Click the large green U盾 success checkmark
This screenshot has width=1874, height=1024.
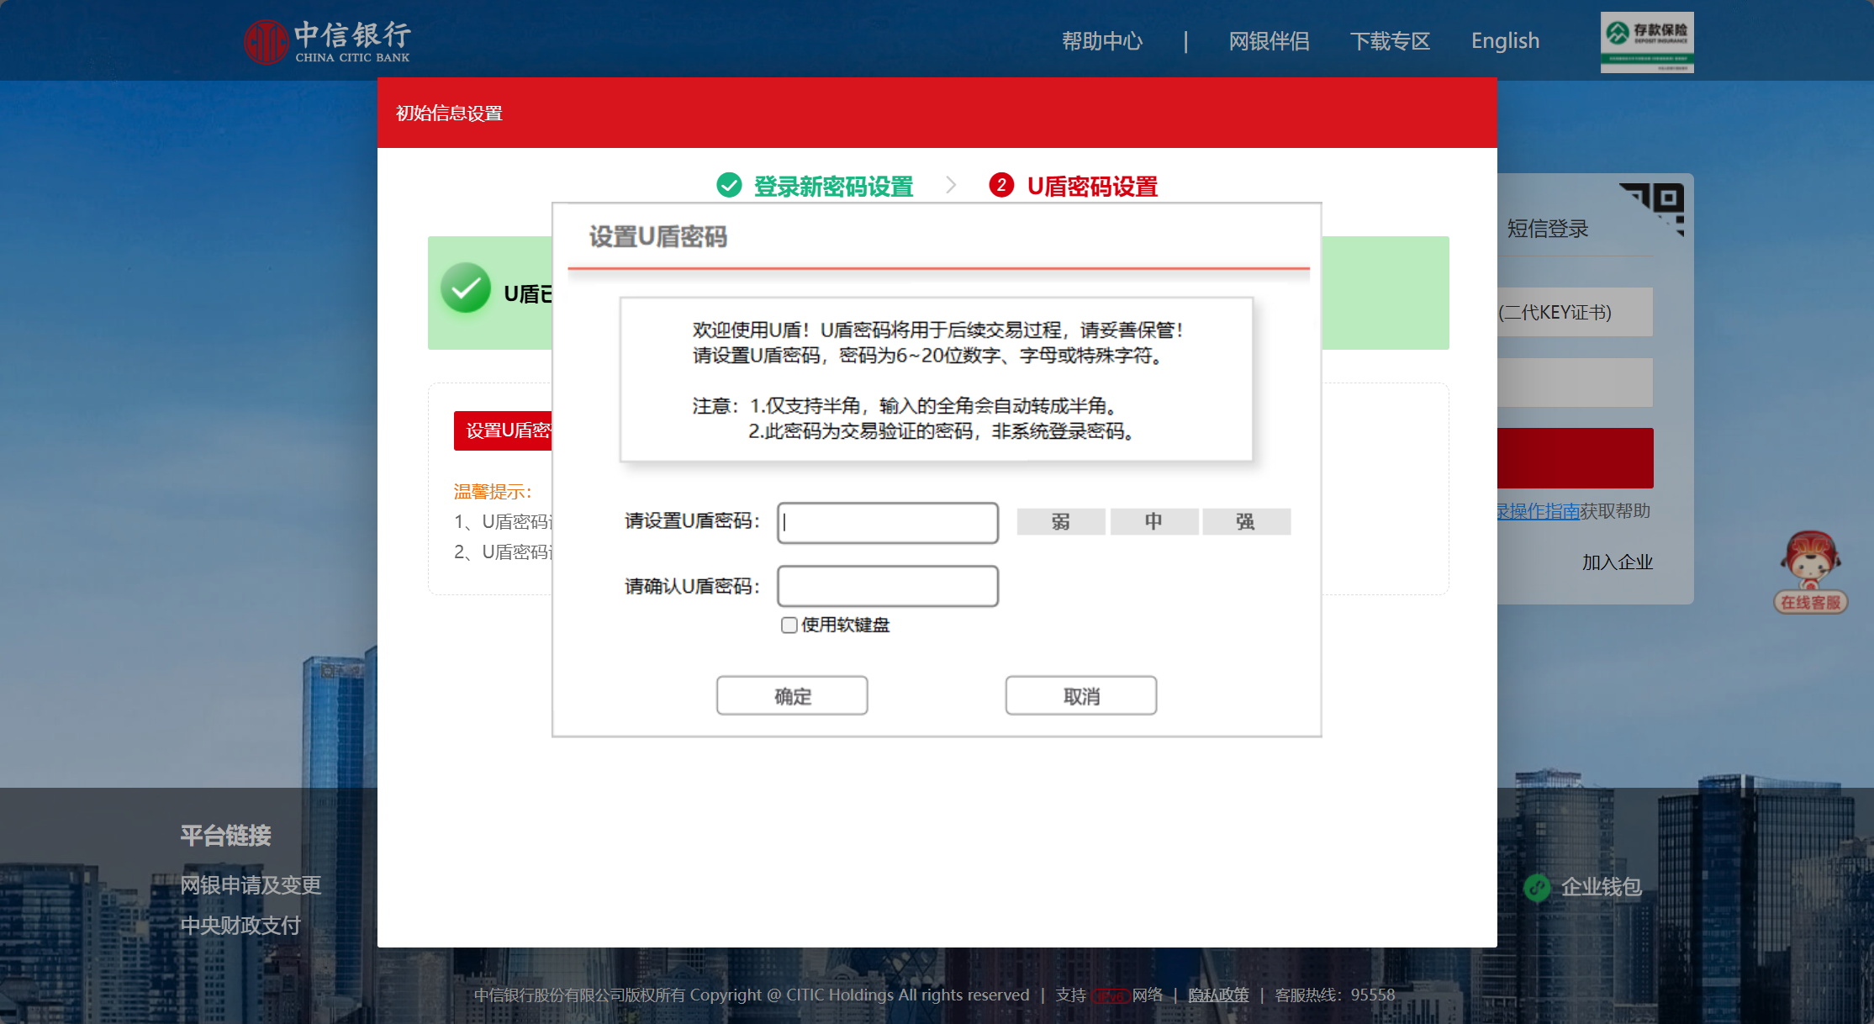[466, 288]
